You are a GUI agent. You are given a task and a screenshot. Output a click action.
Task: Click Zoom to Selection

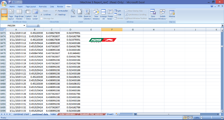tap(87, 15)
